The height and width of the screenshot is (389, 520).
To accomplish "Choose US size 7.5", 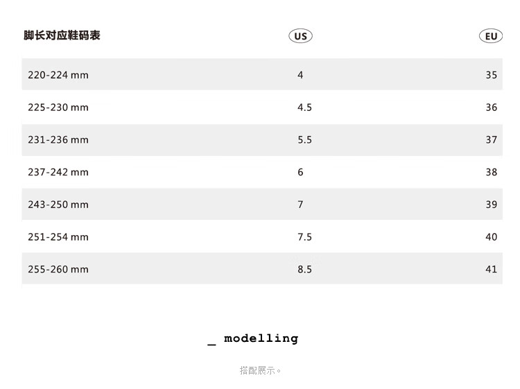I will [x=304, y=237].
